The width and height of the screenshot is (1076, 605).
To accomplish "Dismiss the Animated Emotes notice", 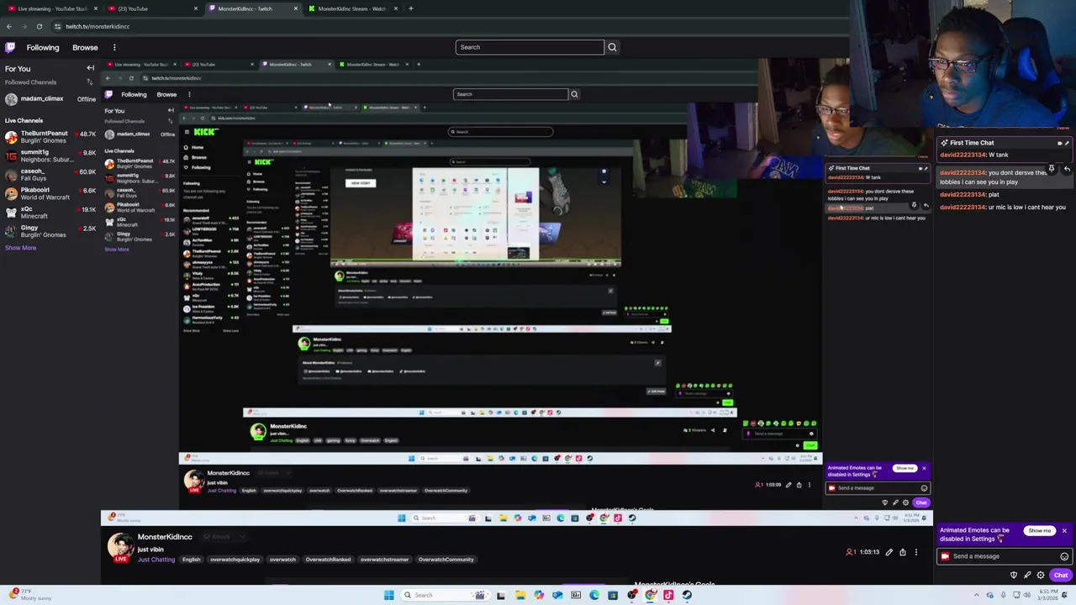I will [1064, 531].
